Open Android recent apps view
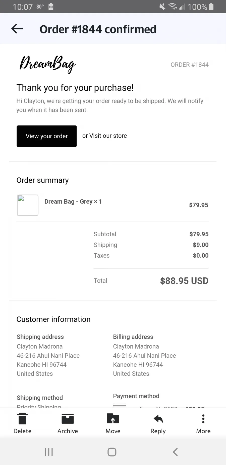 pyautogui.click(x=49, y=452)
